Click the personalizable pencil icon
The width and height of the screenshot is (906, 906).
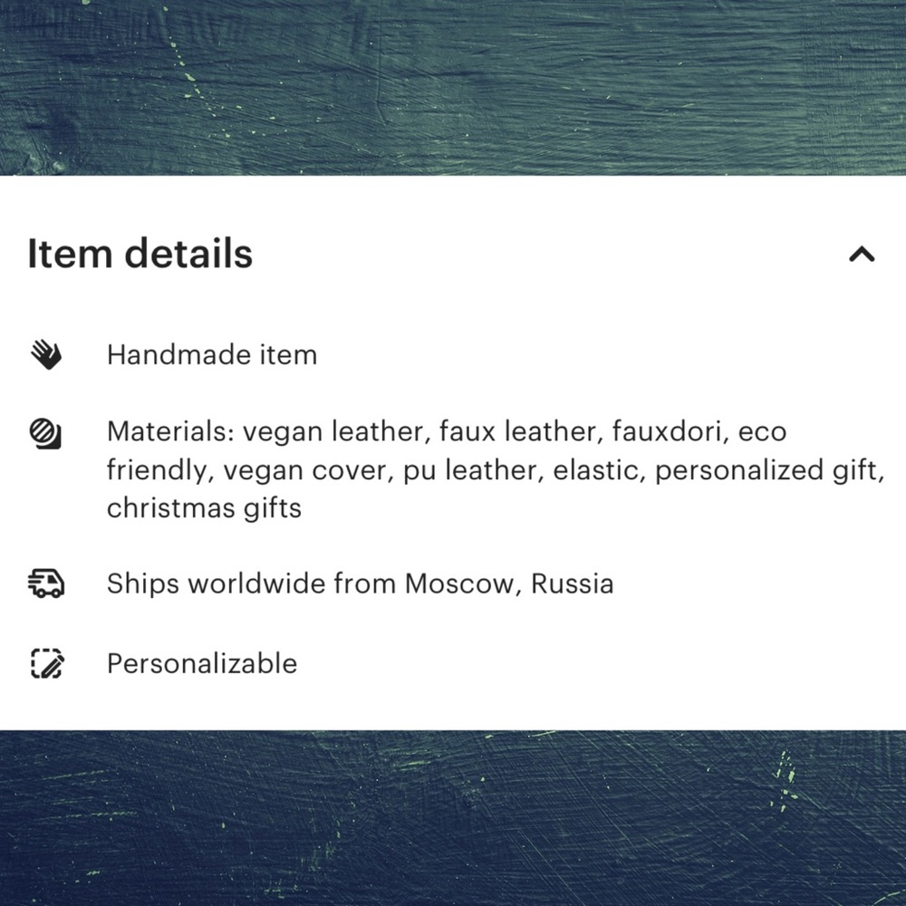coord(46,663)
